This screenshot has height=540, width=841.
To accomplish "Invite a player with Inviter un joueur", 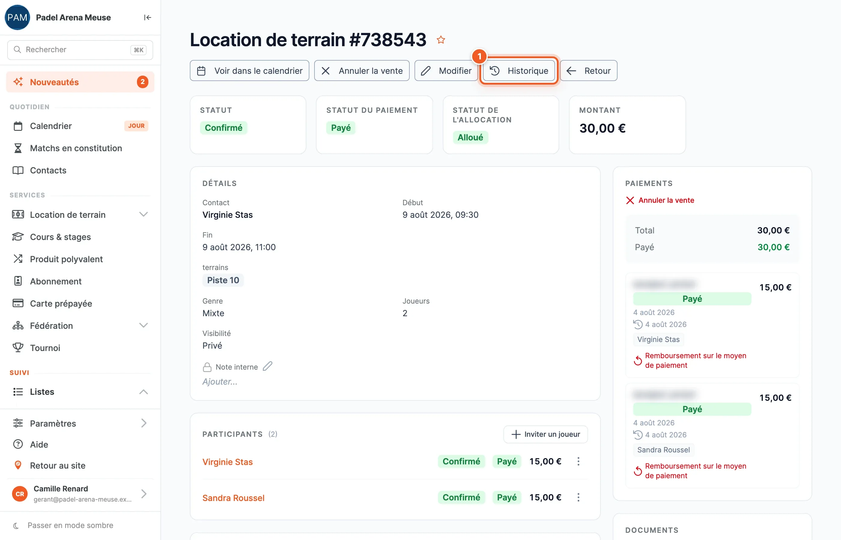I will [545, 434].
